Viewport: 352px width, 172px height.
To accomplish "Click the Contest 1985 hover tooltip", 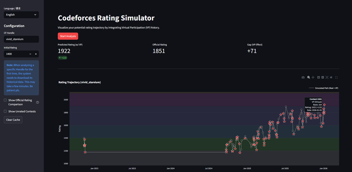I will click(313, 105).
